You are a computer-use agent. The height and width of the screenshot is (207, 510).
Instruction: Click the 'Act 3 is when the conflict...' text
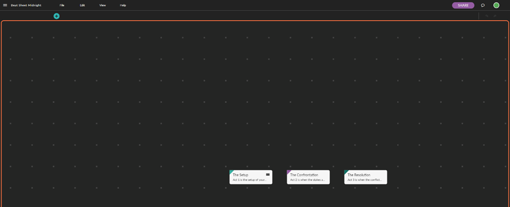click(365, 180)
